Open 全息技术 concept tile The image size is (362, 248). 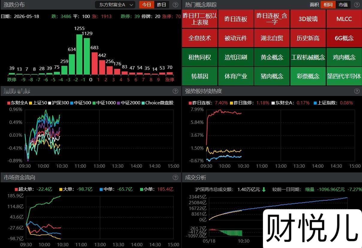point(200,38)
